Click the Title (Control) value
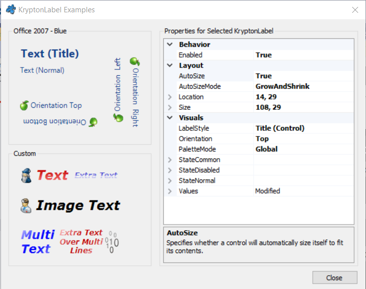Screen dimensions: 366x289 [x=280, y=128]
